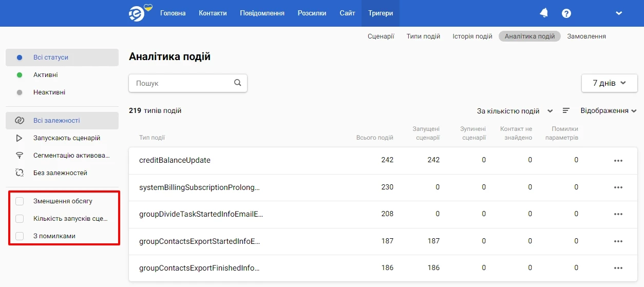Open the Тригери menu
644x287 pixels.
tap(381, 13)
